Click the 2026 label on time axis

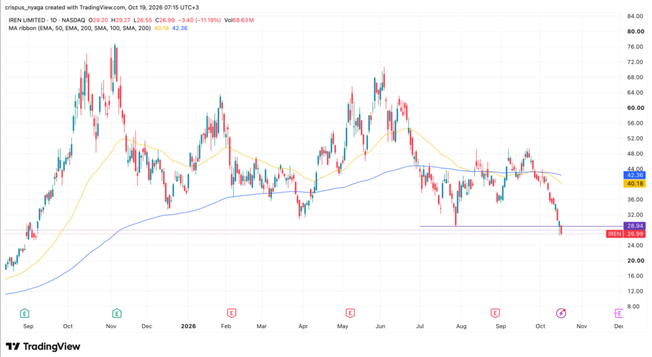point(188,326)
